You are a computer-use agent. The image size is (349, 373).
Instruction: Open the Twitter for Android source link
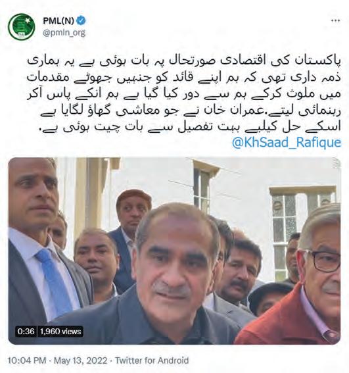pyautogui.click(x=152, y=361)
